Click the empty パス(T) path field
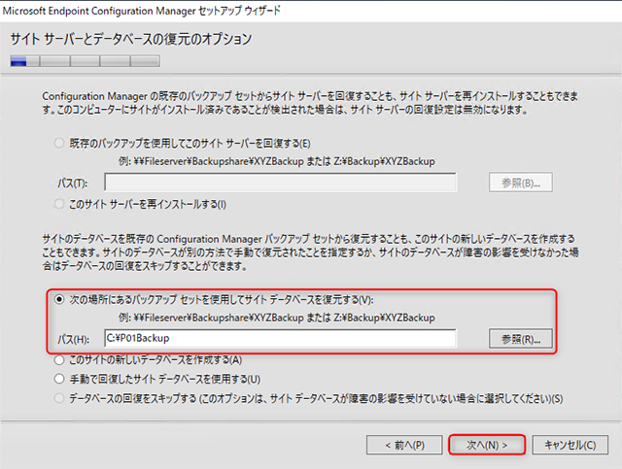Image resolution: width=622 pixels, height=469 pixels. (280, 182)
